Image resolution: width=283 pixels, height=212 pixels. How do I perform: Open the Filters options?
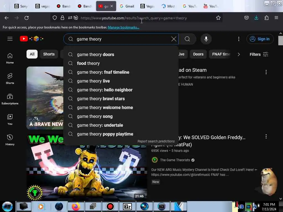tap(259, 54)
